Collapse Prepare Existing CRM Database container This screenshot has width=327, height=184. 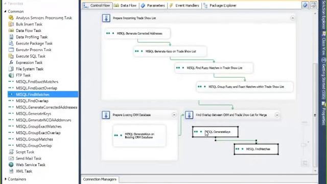(174, 115)
